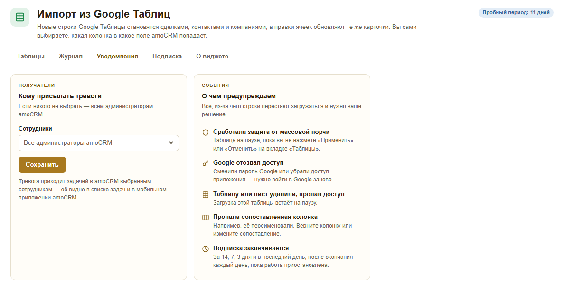
Task: Select the Уведомления tab
Action: pos(117,57)
